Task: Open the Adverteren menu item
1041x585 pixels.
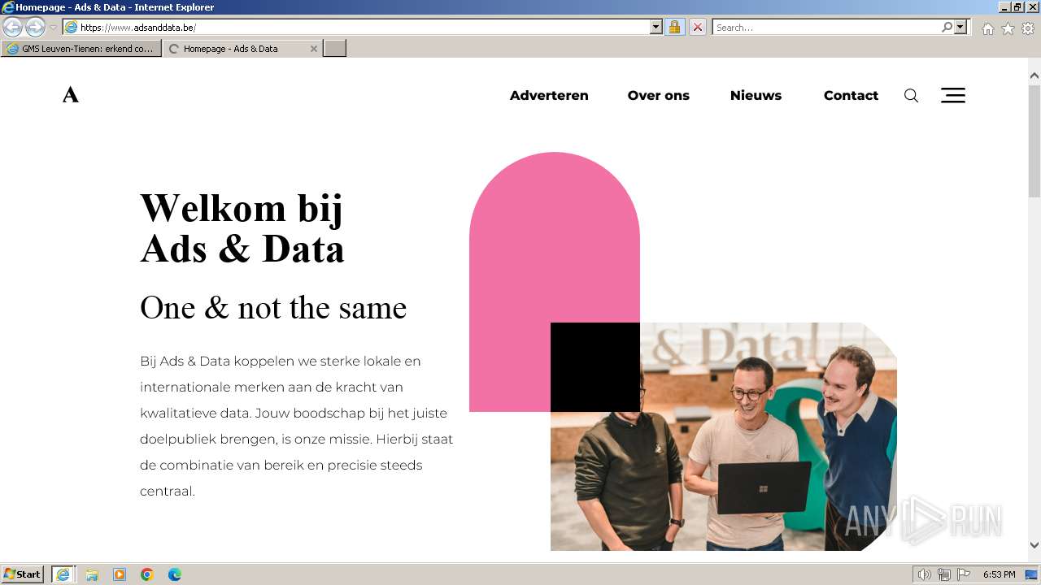Action: pos(549,95)
